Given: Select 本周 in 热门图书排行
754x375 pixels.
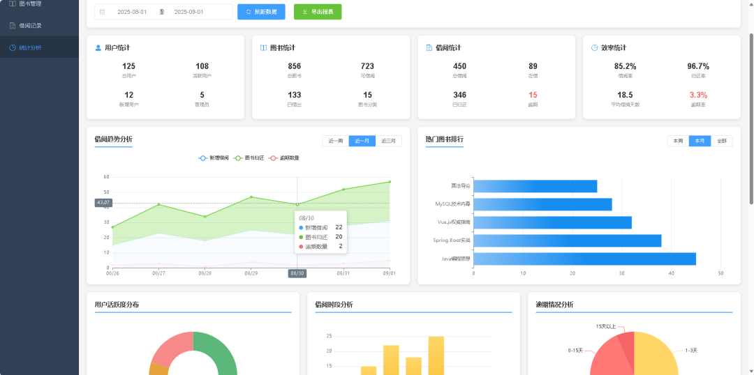Looking at the screenshot, I should pyautogui.click(x=678, y=141).
